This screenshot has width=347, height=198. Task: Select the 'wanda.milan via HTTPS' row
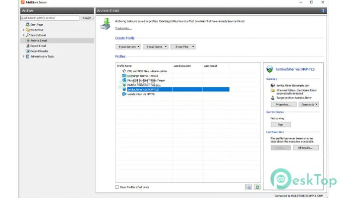141,94
